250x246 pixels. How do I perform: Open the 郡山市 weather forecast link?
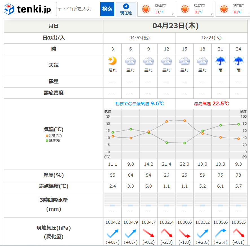coord(160,6)
